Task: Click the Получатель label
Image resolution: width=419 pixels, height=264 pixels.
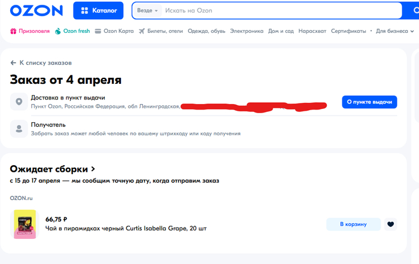Action: coord(48,125)
